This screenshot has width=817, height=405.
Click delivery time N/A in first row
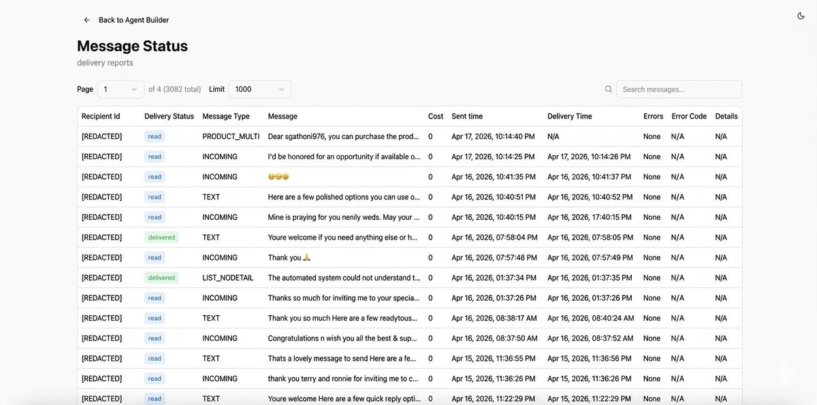click(554, 136)
